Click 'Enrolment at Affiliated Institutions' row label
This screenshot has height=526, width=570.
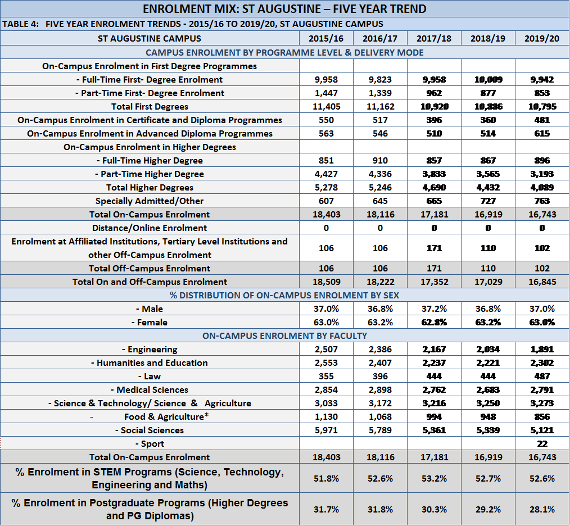(150, 248)
